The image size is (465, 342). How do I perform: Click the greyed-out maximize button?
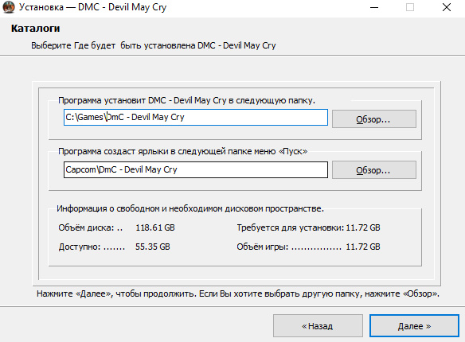(410, 7)
